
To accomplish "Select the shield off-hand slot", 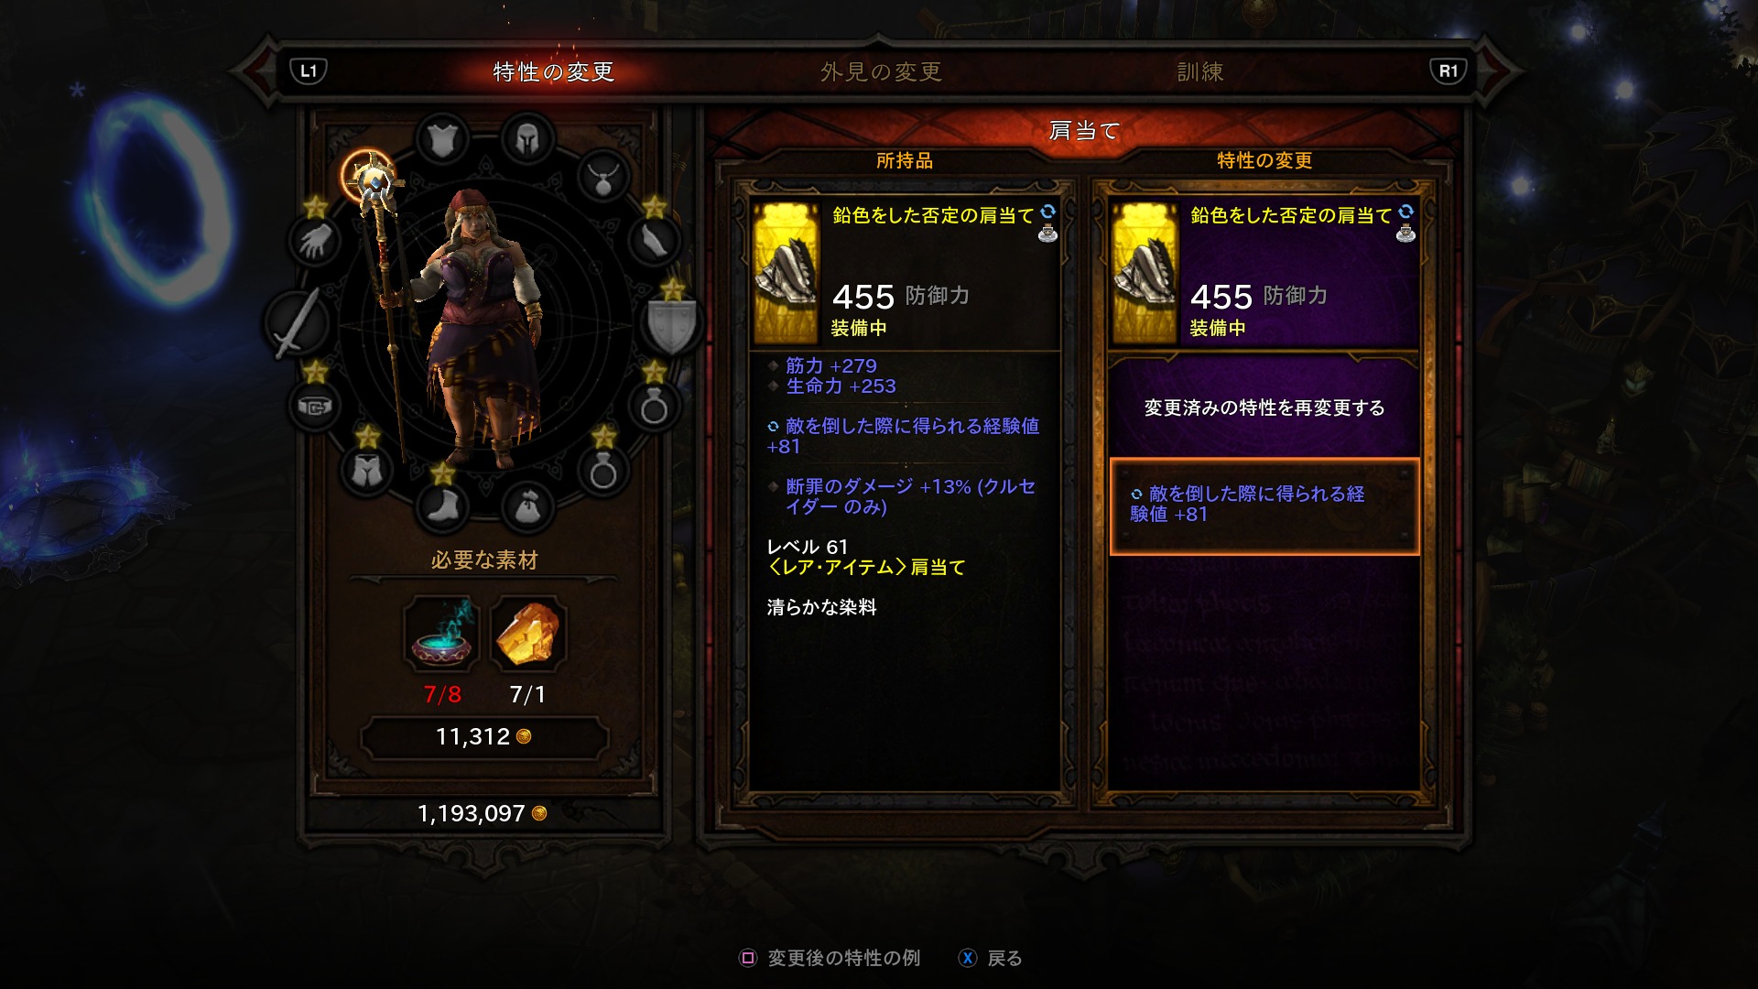I will pos(671,322).
